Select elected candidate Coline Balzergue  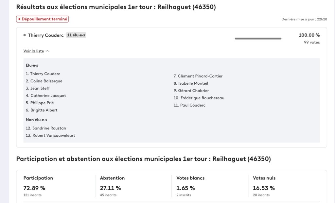tap(46, 81)
